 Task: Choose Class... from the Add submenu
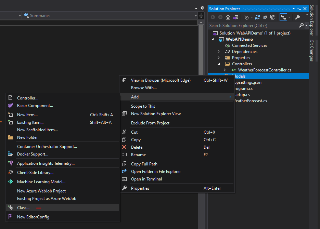click(63, 207)
